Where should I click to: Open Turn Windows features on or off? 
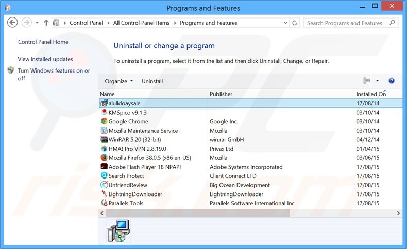pos(54,75)
